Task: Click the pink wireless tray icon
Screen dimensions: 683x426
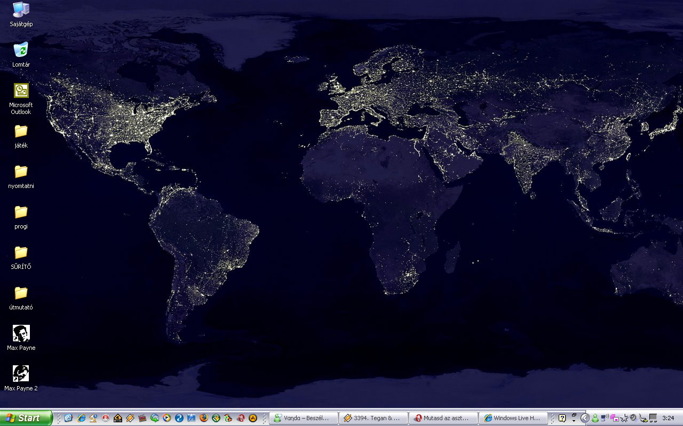Action: [614, 418]
